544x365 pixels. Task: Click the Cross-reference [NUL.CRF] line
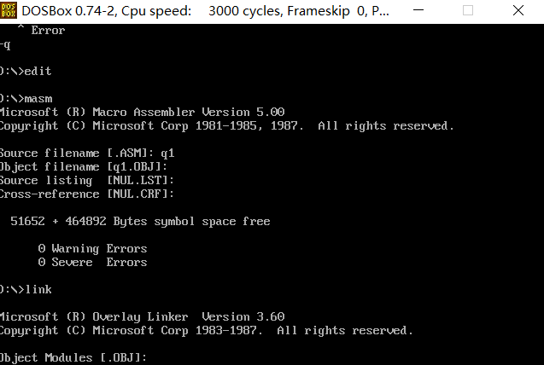coord(87,194)
